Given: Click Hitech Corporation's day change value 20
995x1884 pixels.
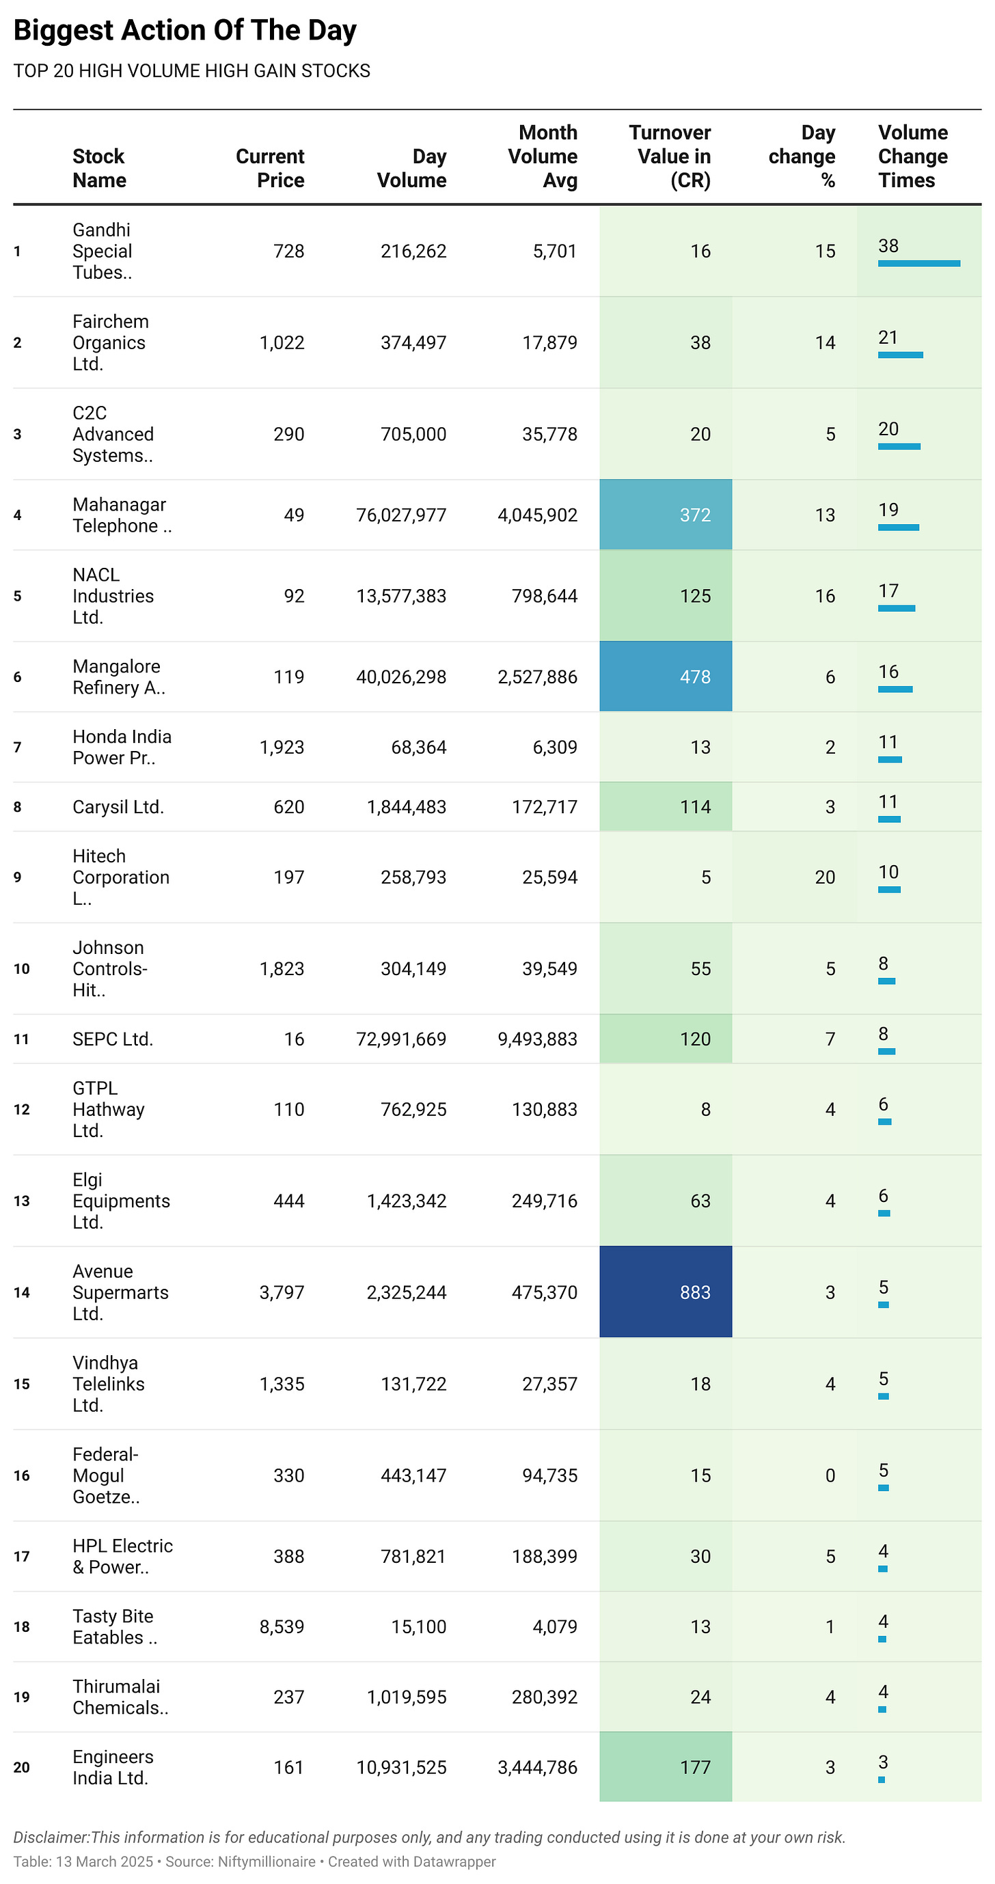Looking at the screenshot, I should (x=825, y=877).
